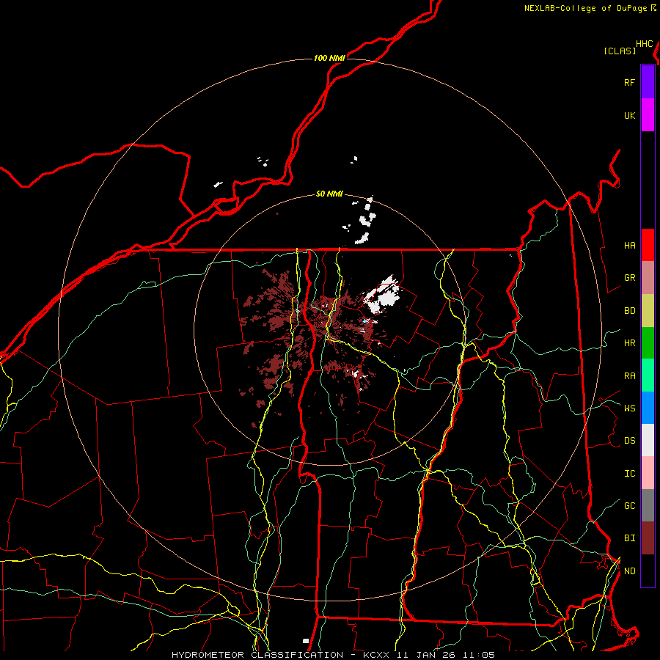Click the BD legend label
The width and height of the screenshot is (660, 660).
(x=629, y=311)
